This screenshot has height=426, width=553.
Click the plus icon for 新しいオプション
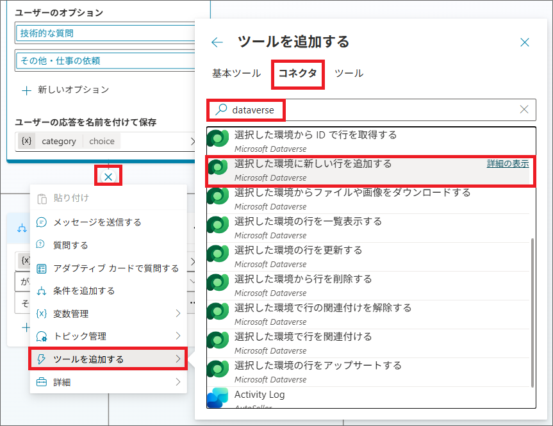[26, 90]
